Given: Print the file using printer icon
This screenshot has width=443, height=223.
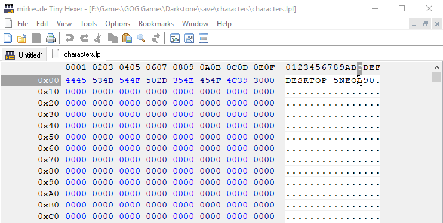Looking at the screenshot, I should pyautogui.click(x=51, y=38).
